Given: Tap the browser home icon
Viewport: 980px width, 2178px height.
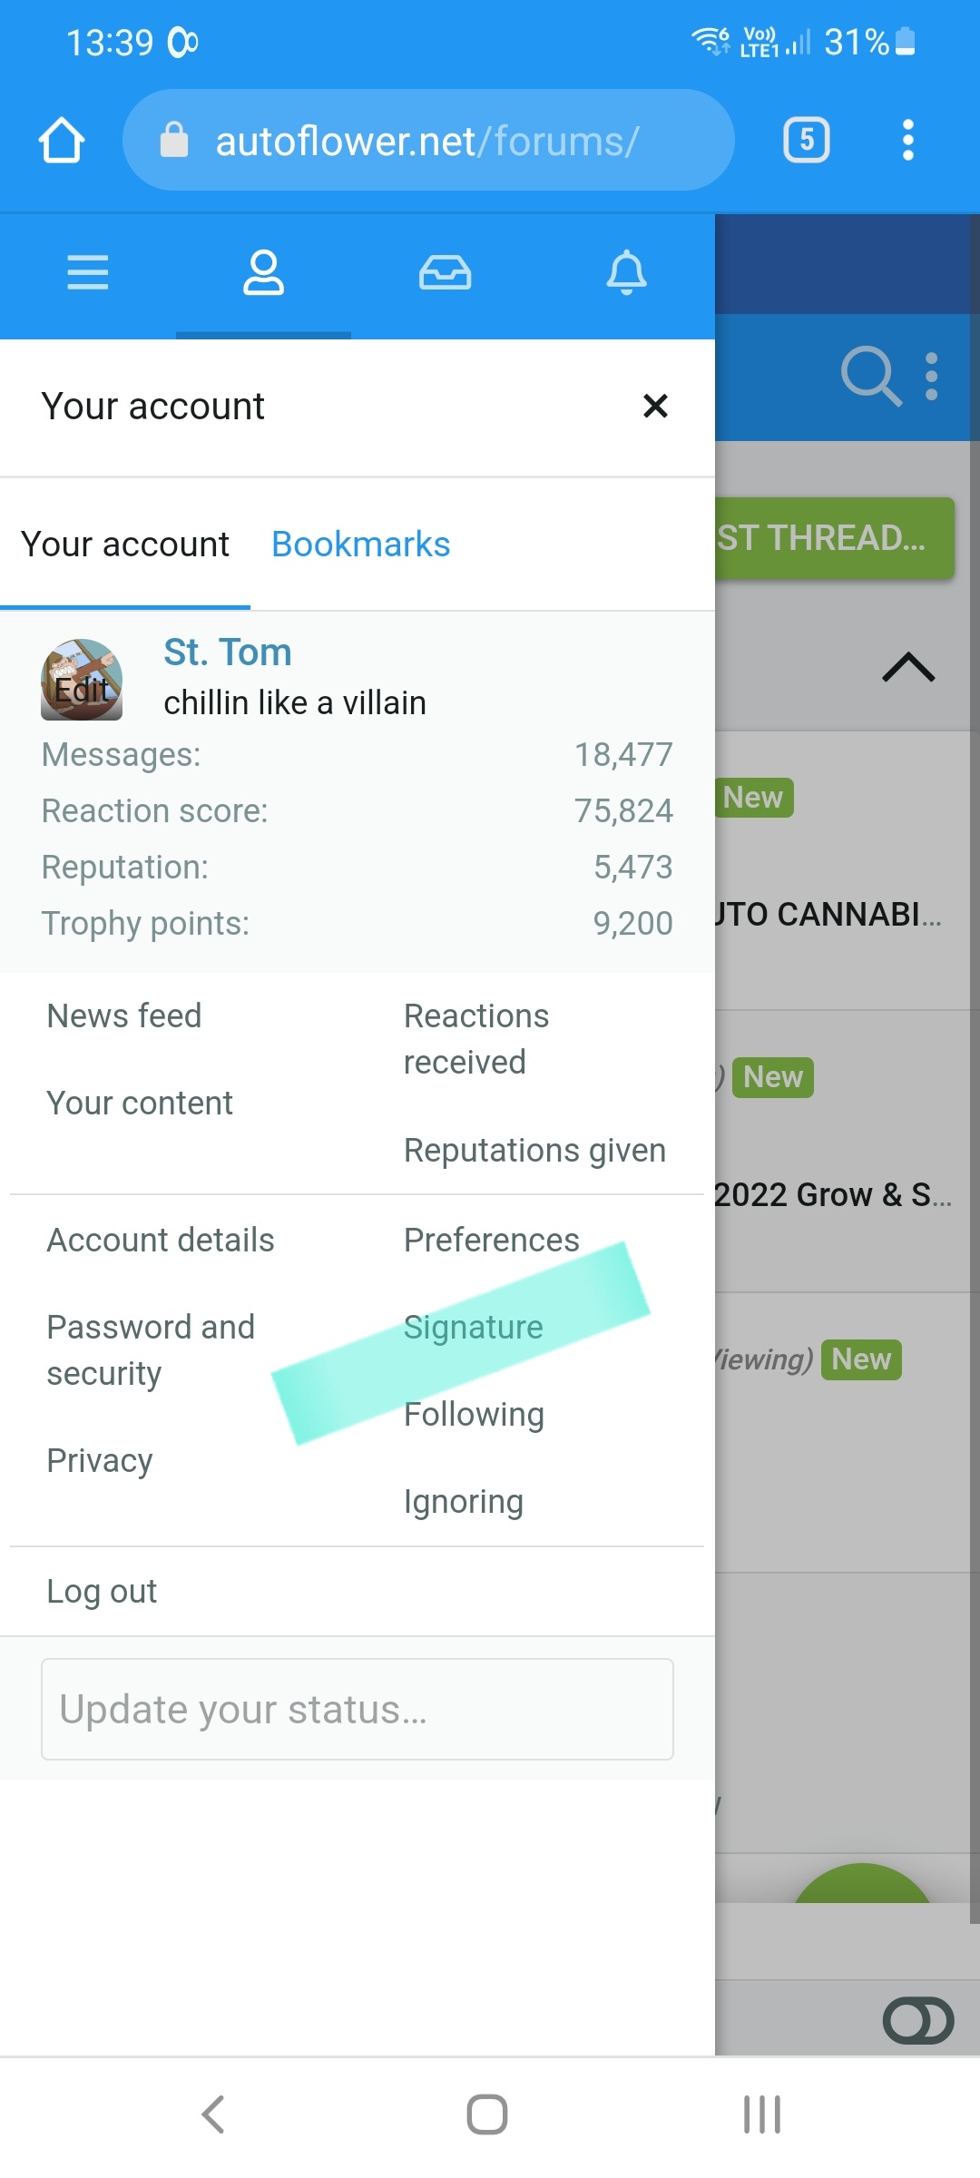Looking at the screenshot, I should (62, 141).
